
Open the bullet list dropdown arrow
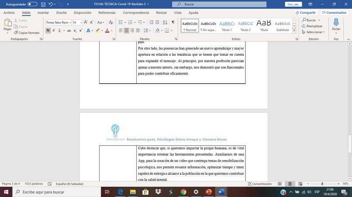pos(125,22)
